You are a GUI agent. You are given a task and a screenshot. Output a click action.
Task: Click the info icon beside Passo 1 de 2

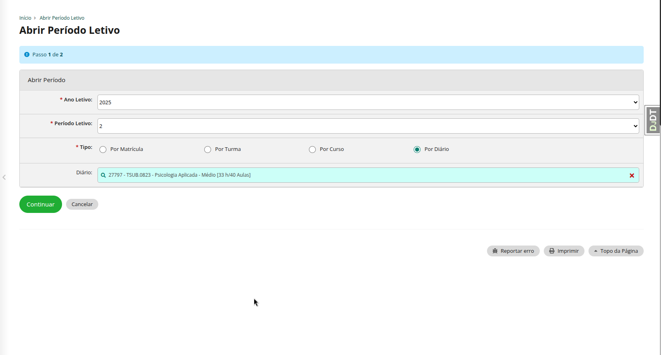pyautogui.click(x=27, y=54)
